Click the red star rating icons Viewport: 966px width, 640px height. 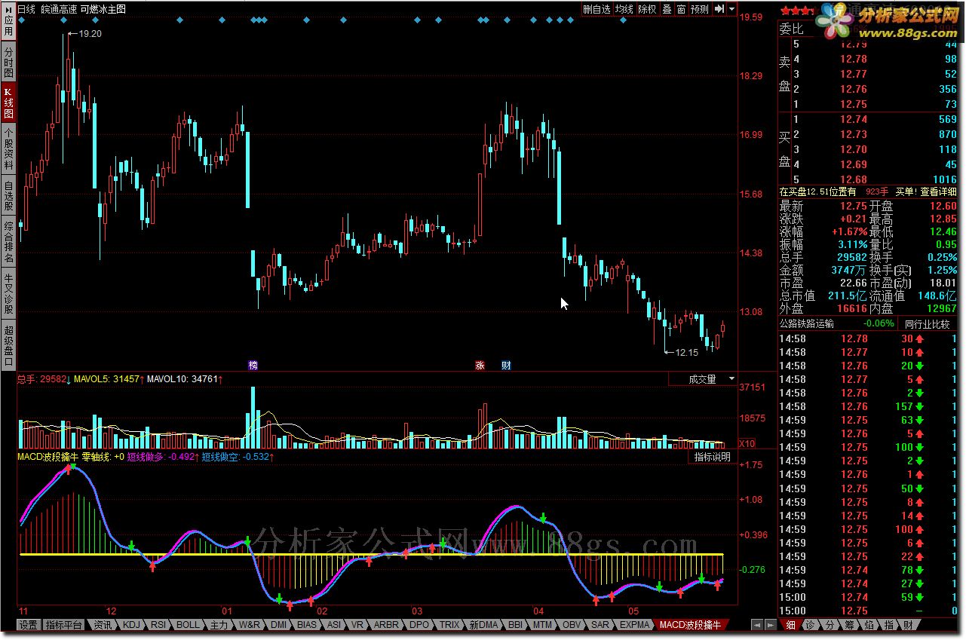pyautogui.click(x=798, y=11)
